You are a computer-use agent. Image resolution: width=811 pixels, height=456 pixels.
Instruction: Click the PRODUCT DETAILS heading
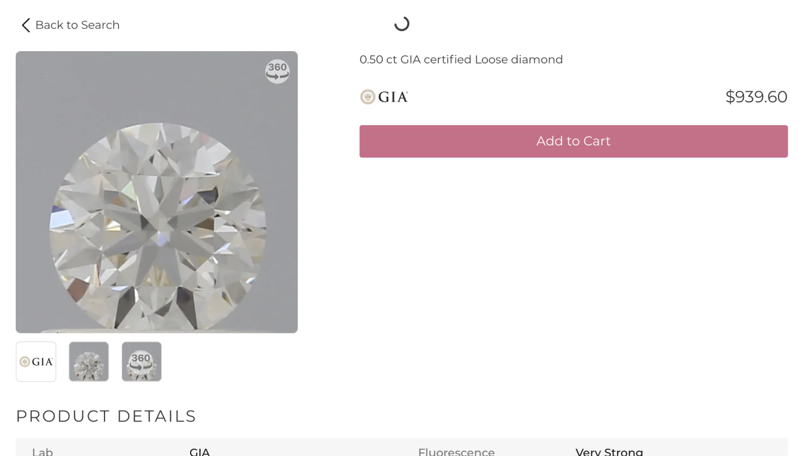[106, 416]
